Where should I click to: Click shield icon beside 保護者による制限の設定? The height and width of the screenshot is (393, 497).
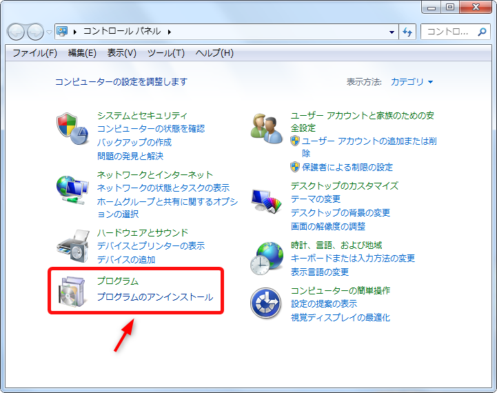click(x=295, y=167)
